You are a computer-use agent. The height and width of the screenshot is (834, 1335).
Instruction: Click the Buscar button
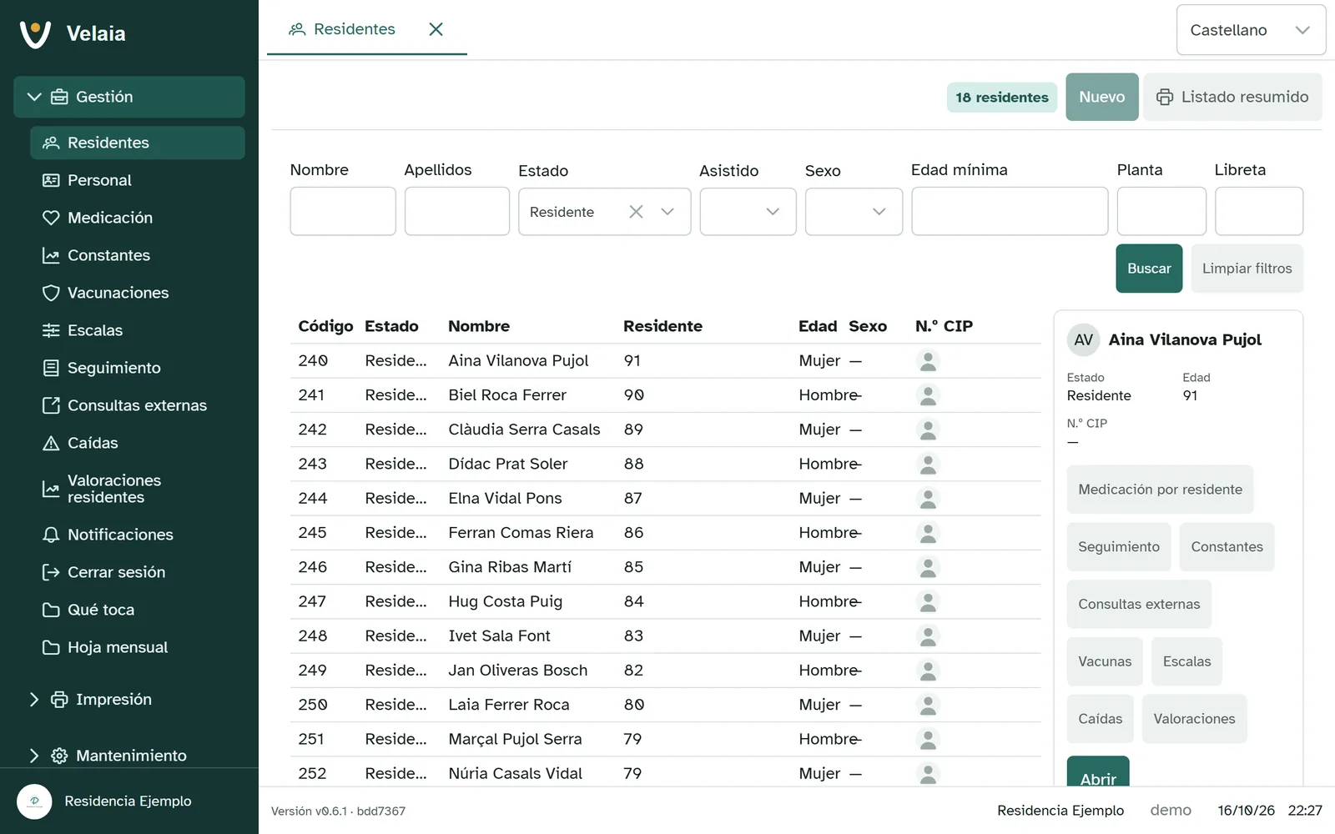[1149, 269]
